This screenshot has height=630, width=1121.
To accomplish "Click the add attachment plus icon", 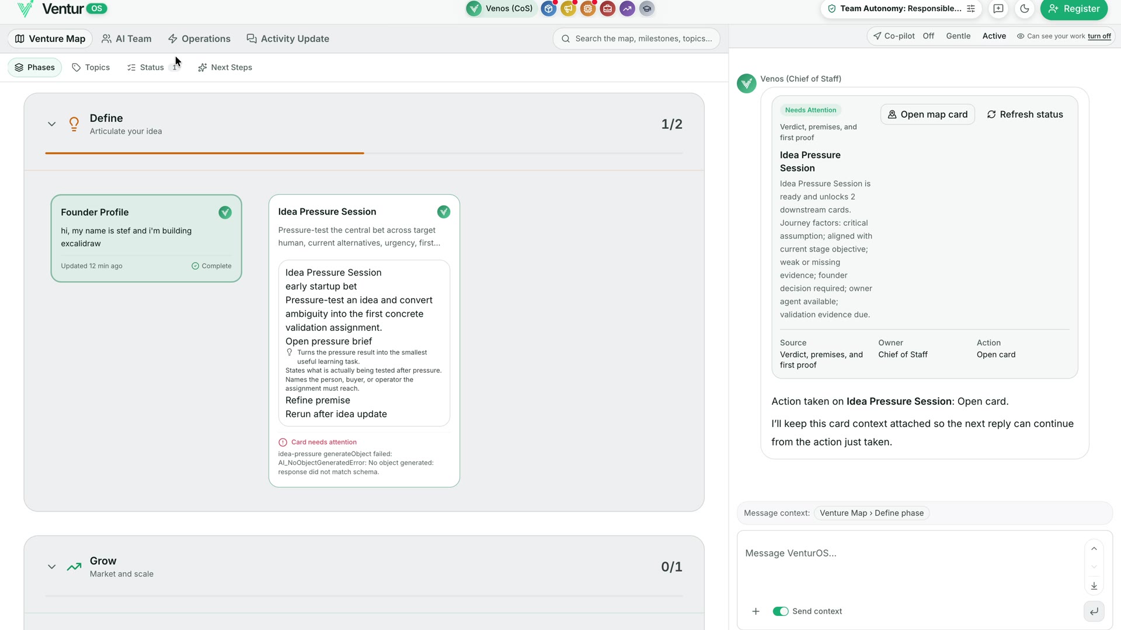I will point(756,611).
